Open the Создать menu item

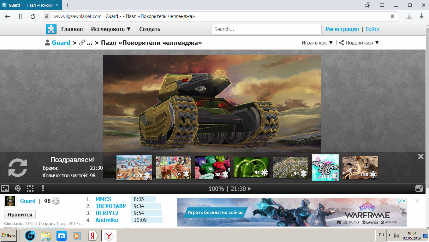(150, 29)
